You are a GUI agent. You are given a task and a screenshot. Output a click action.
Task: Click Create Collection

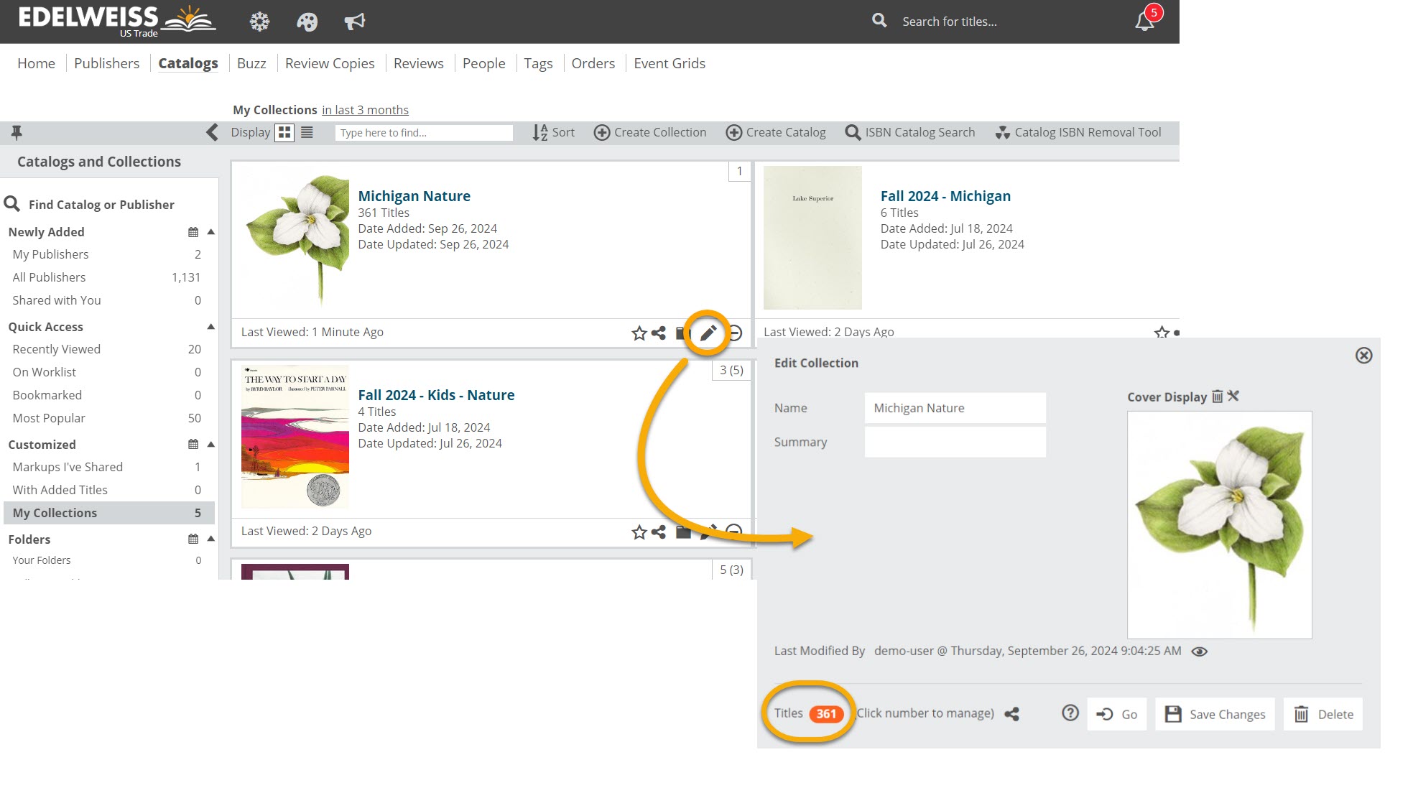point(650,132)
